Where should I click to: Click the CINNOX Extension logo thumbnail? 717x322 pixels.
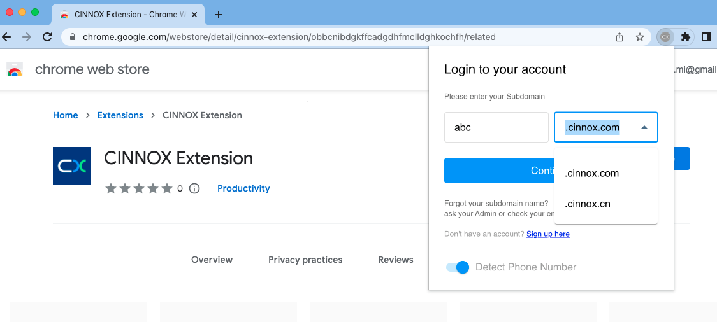72,166
